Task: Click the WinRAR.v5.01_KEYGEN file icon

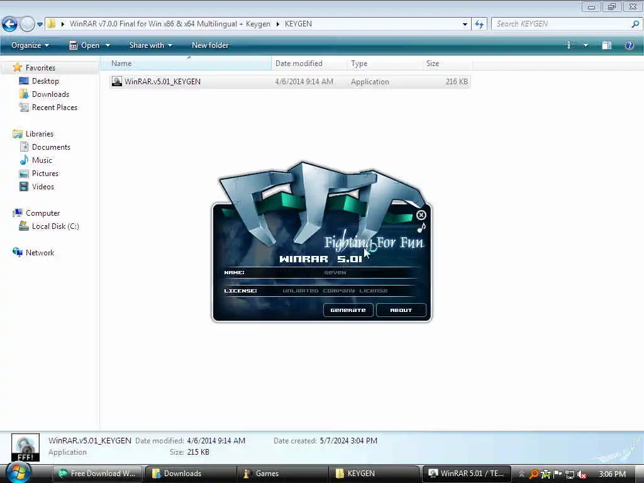Action: tap(116, 81)
